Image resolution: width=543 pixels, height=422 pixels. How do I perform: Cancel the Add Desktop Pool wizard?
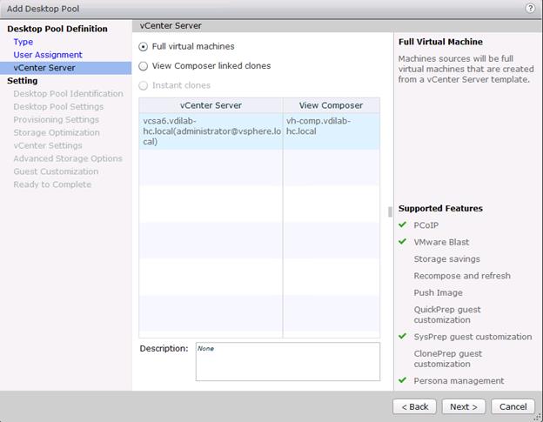point(513,406)
